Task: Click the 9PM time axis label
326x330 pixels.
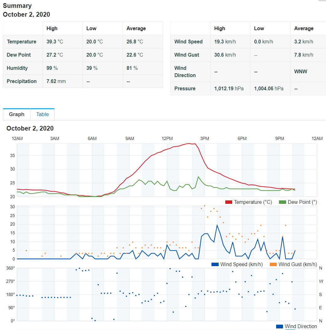Action: [x=279, y=138]
